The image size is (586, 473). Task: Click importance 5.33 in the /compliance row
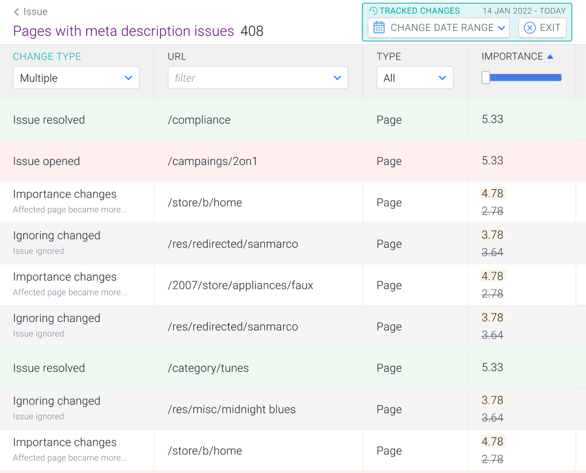point(492,119)
